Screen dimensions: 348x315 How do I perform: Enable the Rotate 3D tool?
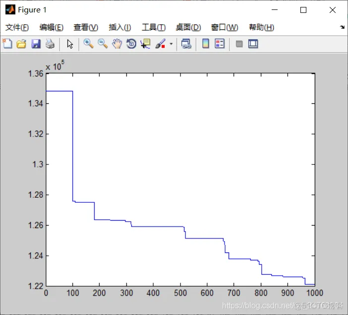click(131, 44)
